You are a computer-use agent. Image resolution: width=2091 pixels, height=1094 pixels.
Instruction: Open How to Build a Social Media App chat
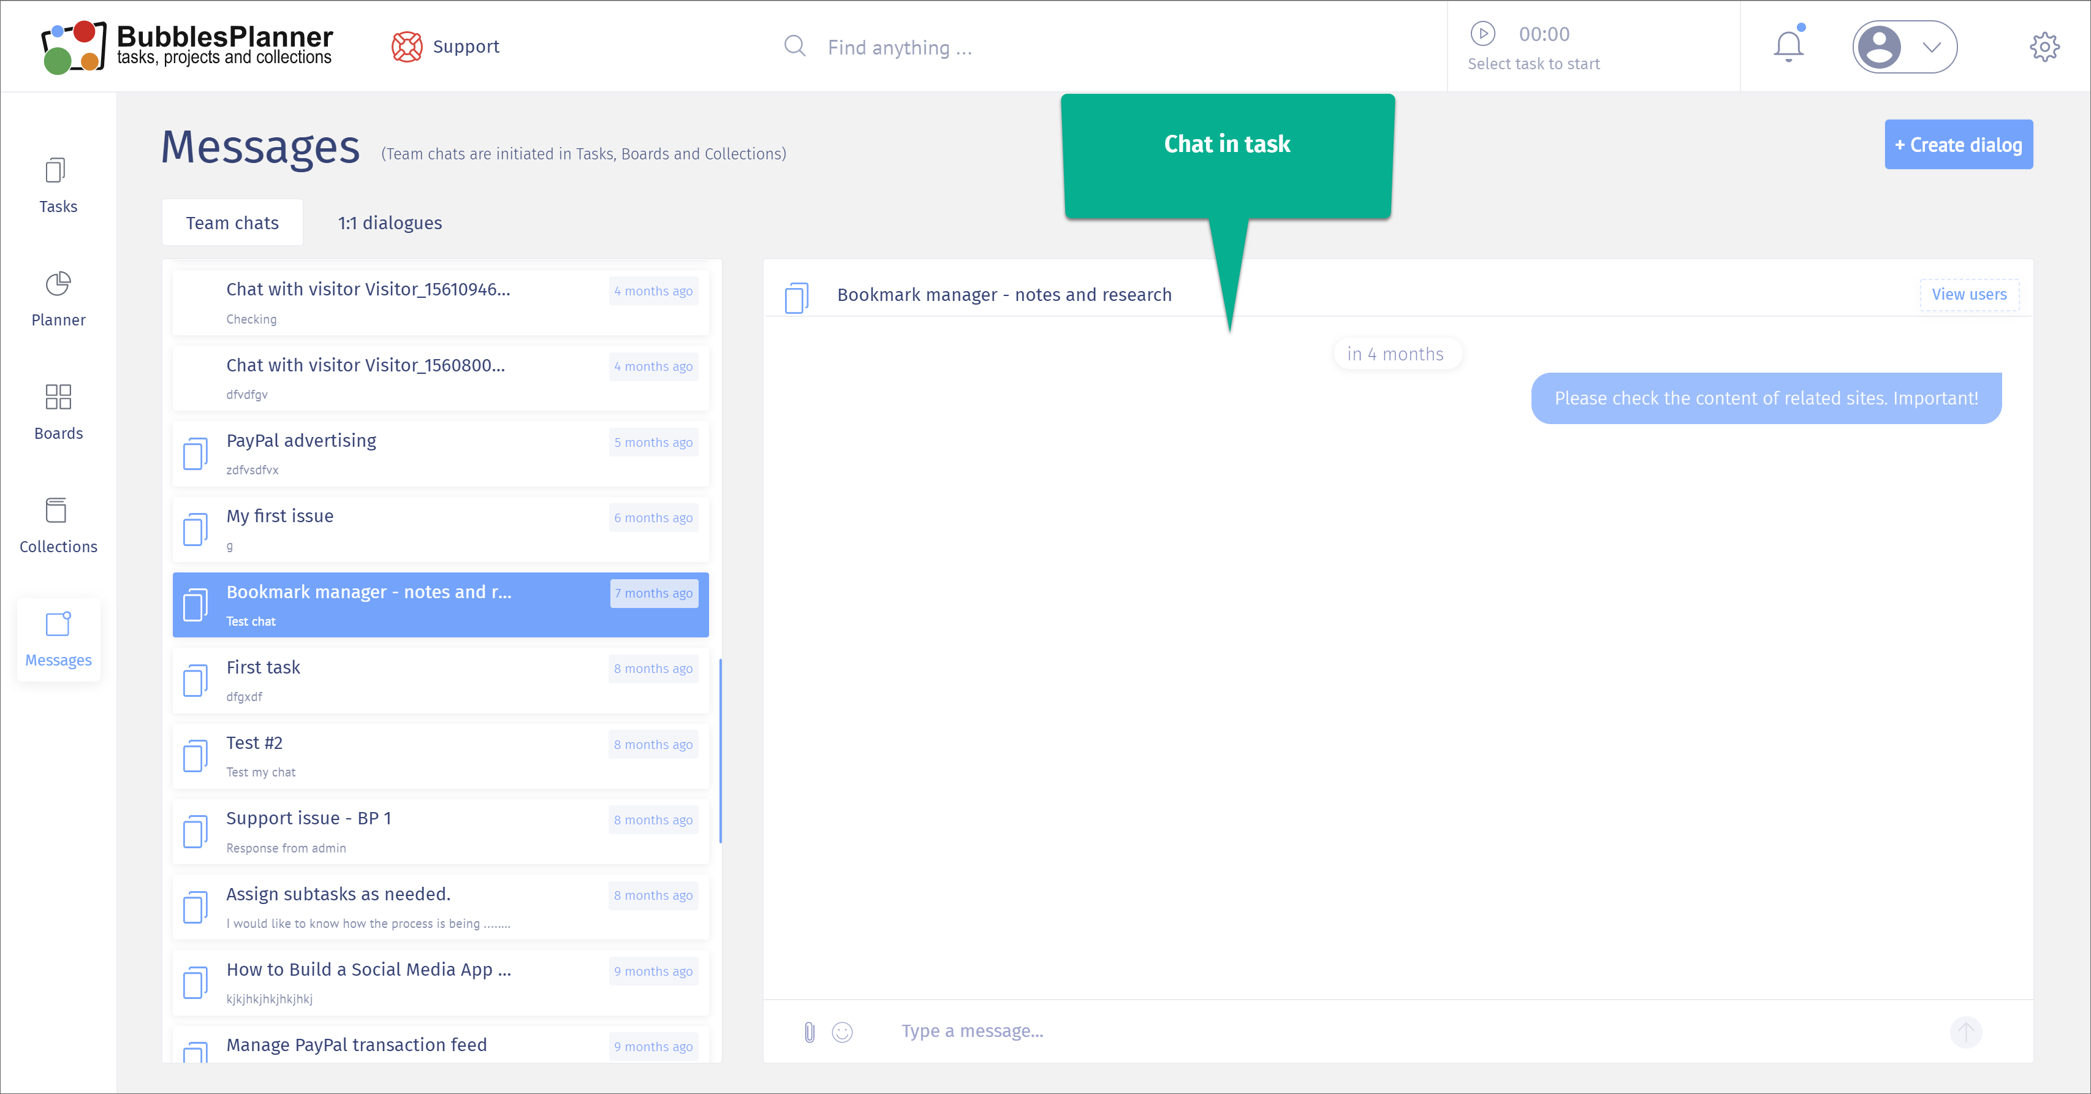(x=441, y=982)
